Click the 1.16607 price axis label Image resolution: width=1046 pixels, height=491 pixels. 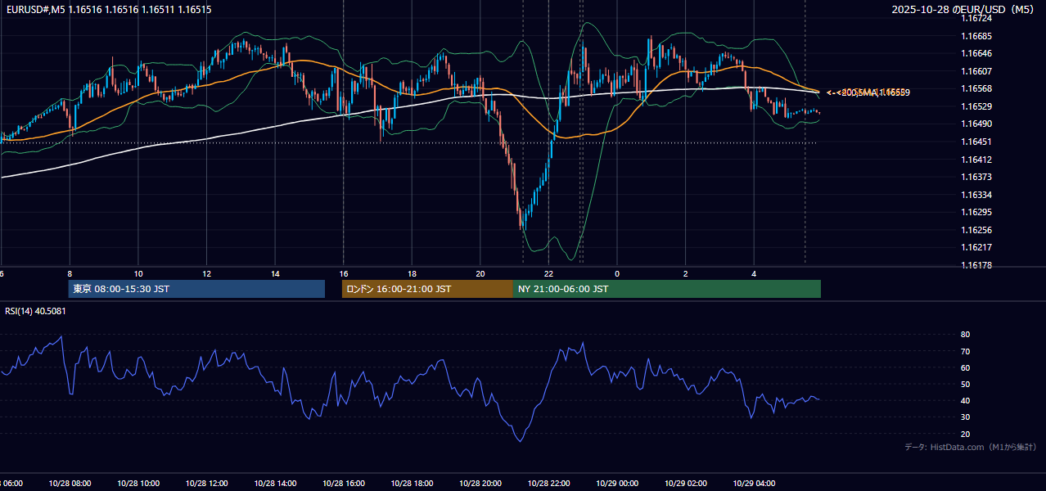976,71
